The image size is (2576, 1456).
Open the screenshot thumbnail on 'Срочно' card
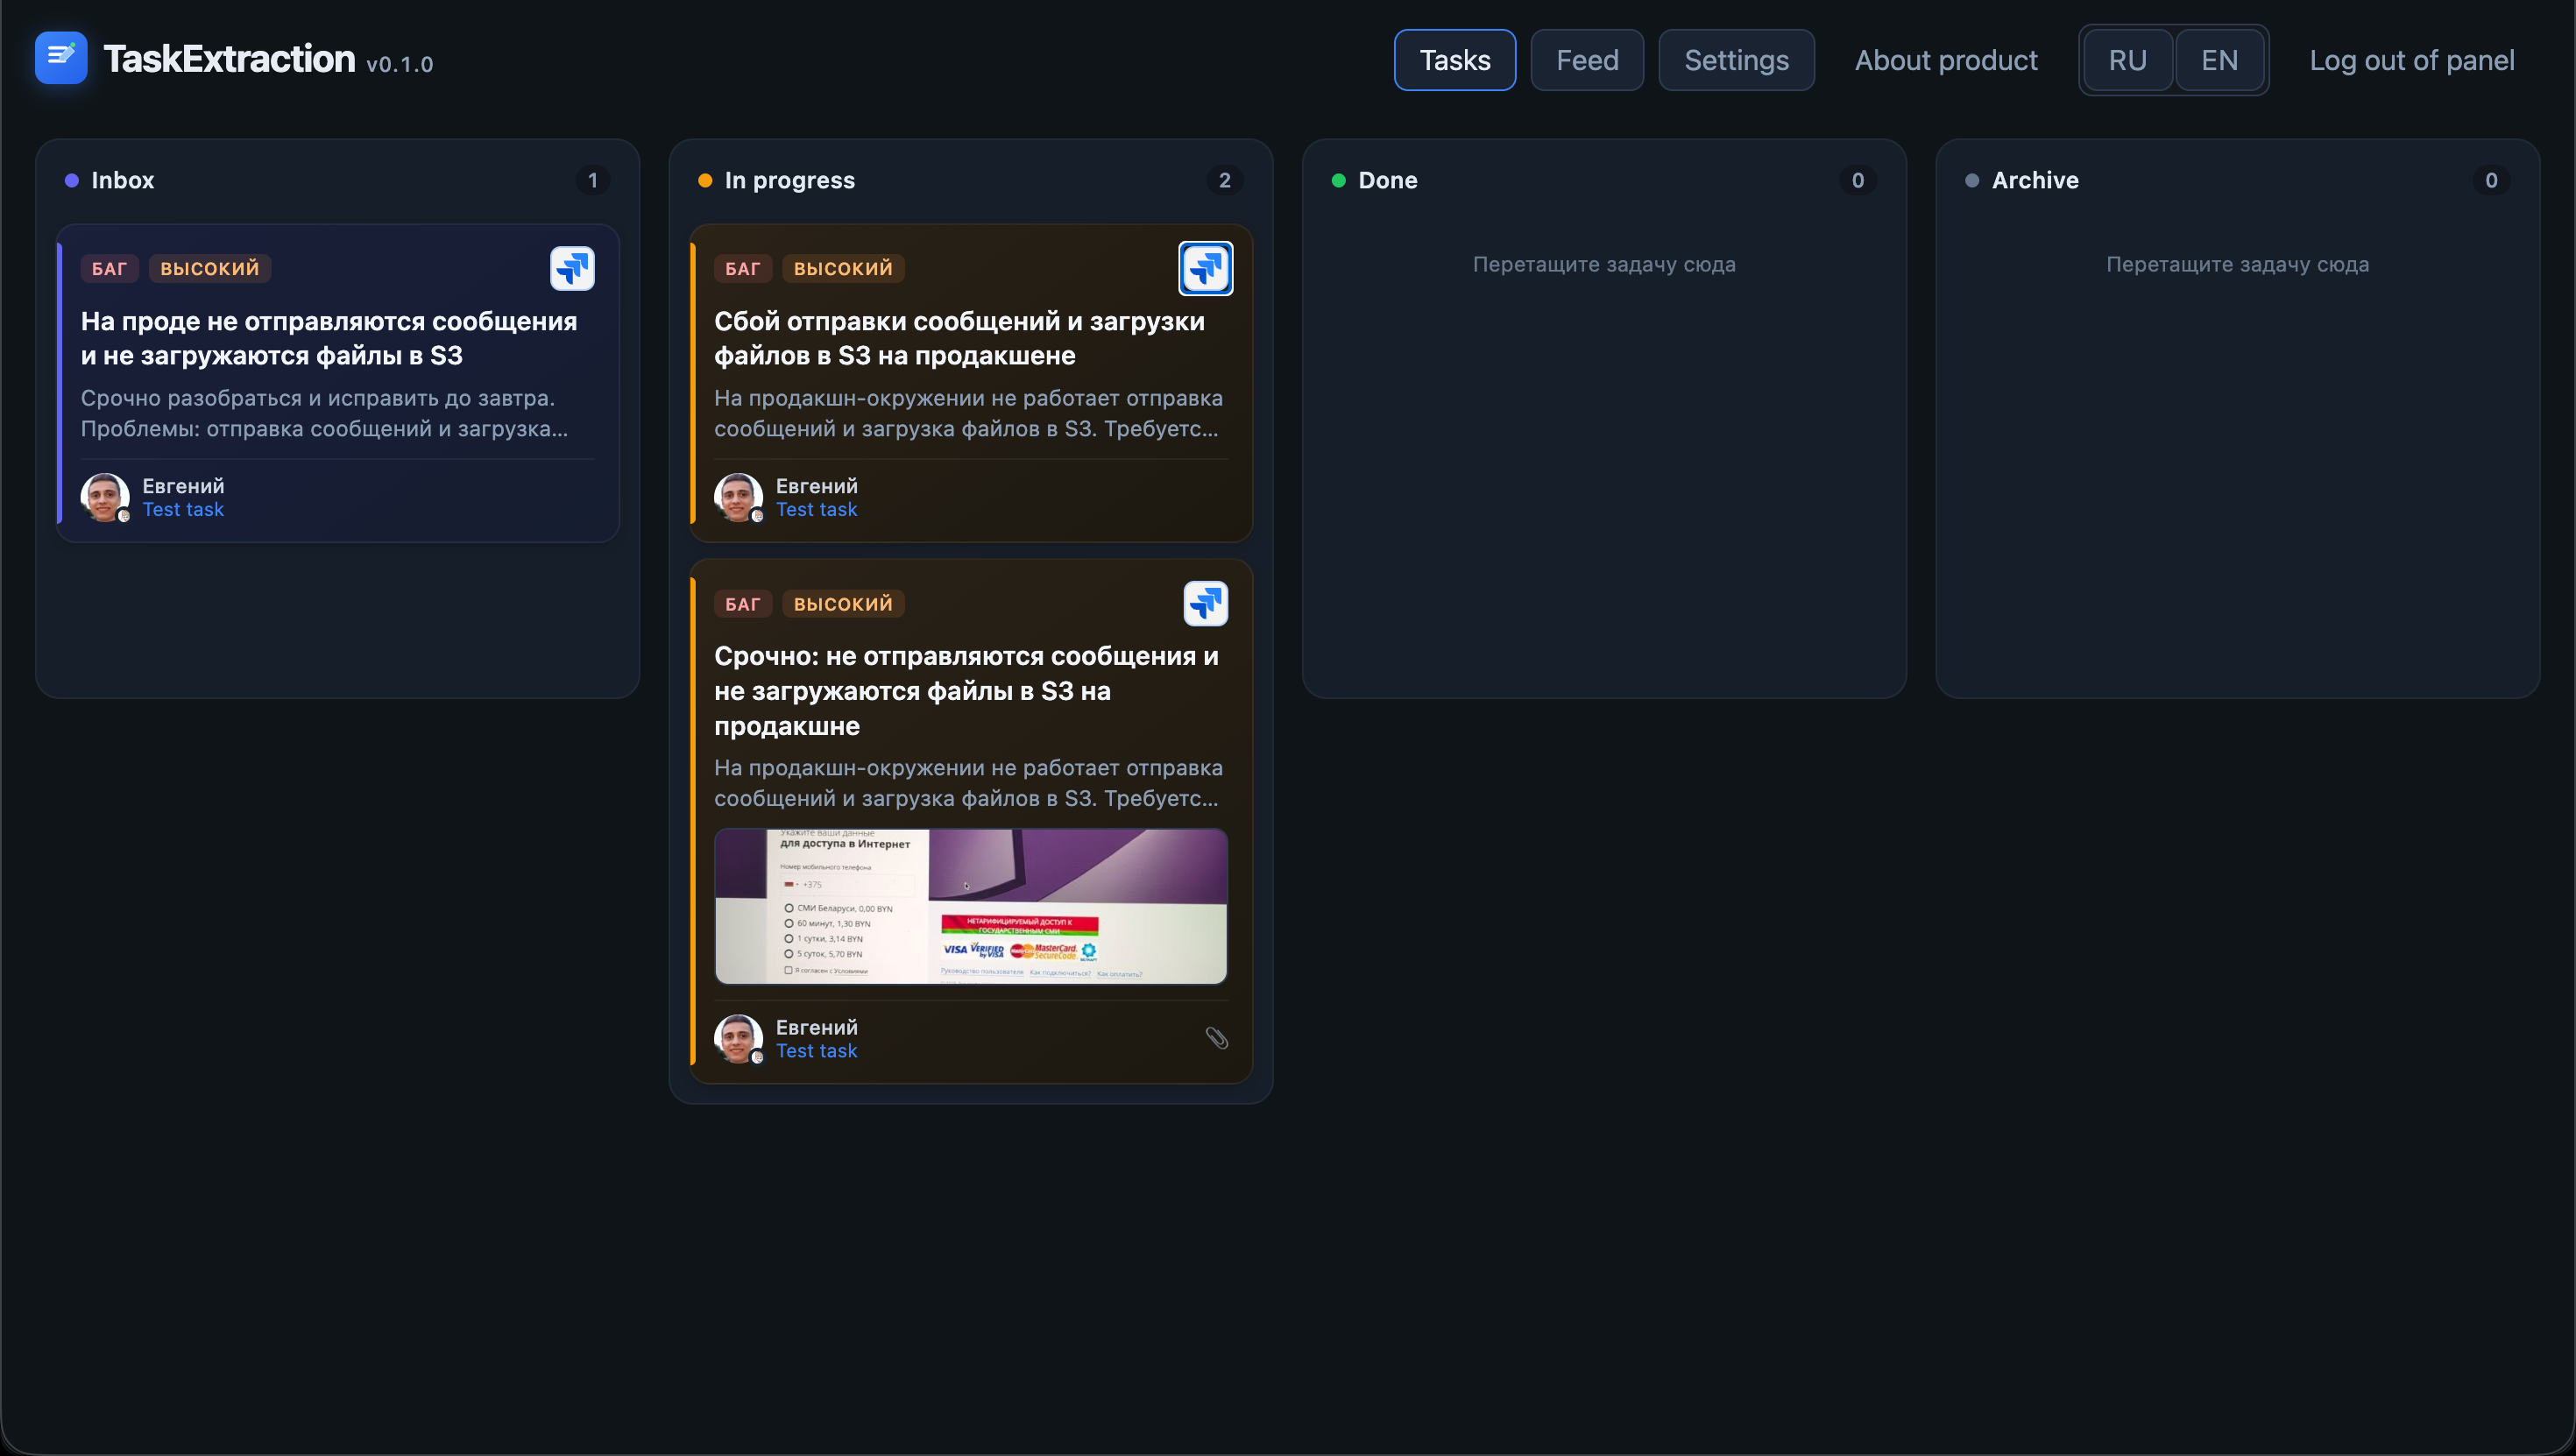[970, 906]
